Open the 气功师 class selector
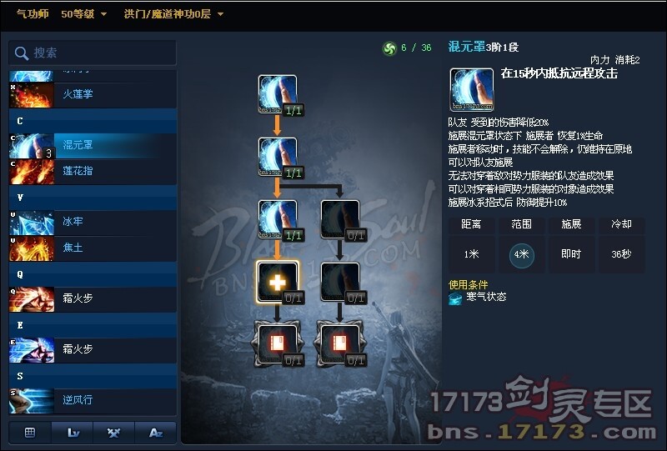Screen dimensions: 667x451 coord(33,14)
